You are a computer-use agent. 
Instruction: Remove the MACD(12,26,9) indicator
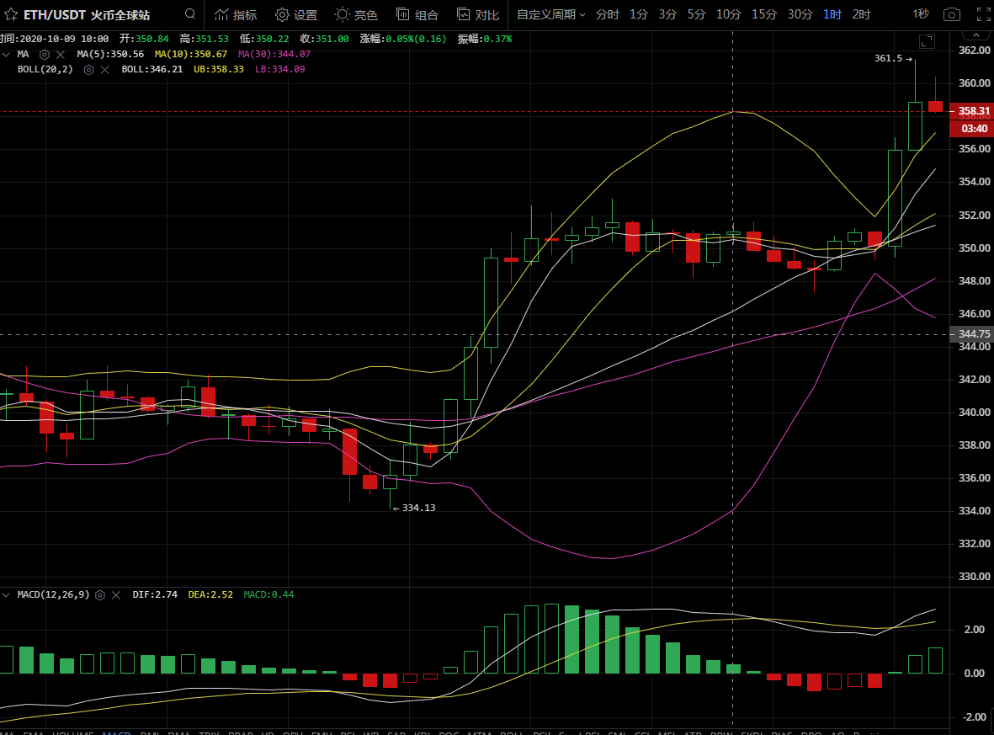[115, 594]
